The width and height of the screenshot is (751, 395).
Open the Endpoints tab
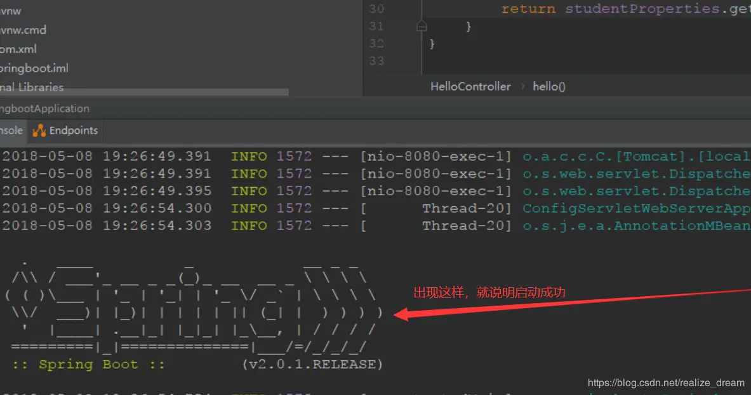tap(65, 131)
